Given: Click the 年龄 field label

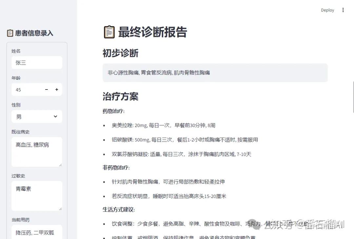Looking at the screenshot, I should click(16, 78).
